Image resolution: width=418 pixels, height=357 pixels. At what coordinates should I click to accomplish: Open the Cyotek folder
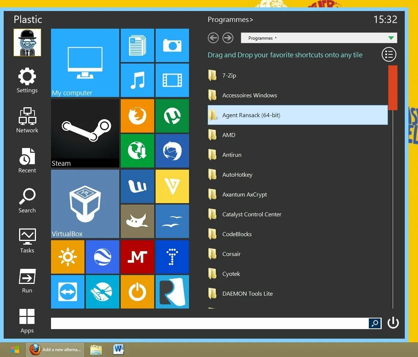coord(298,274)
